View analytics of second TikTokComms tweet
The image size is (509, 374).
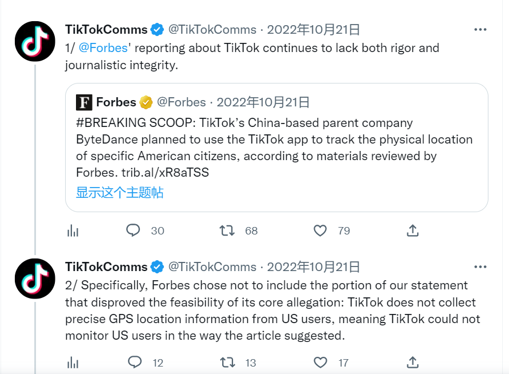[73, 362]
